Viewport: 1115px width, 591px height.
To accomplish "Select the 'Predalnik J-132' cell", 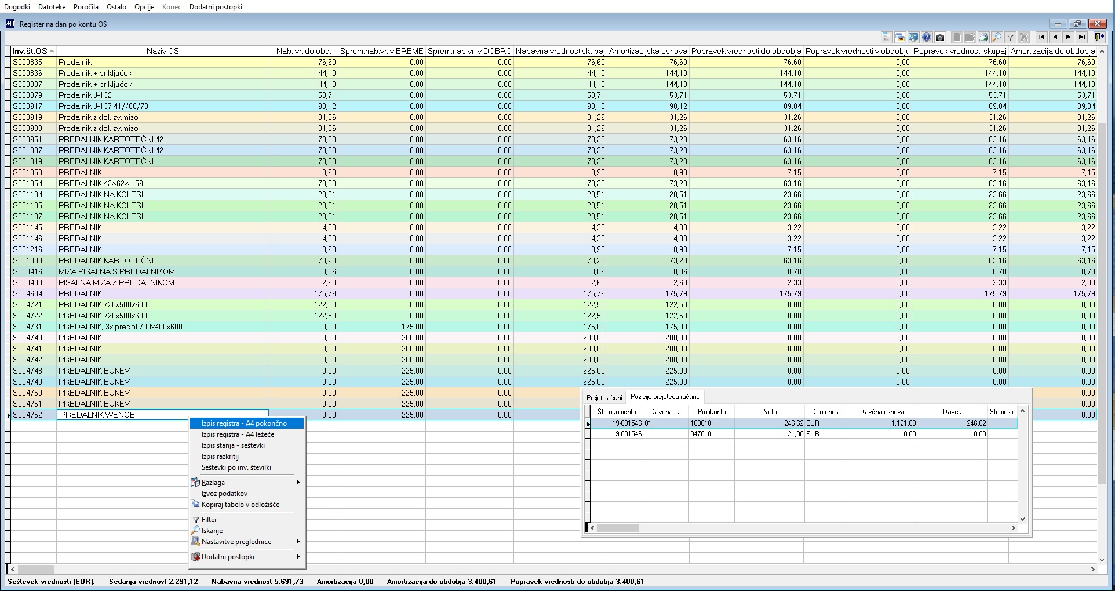I will point(163,95).
